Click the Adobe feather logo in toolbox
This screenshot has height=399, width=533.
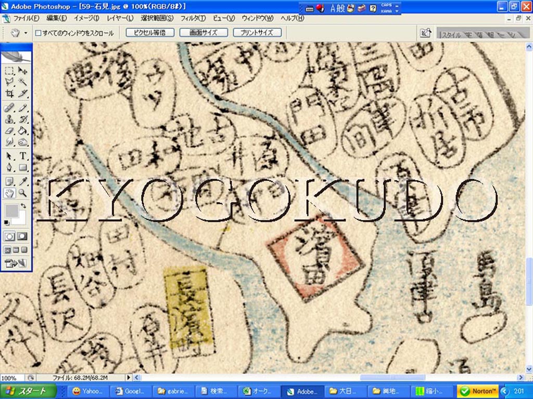click(16, 57)
